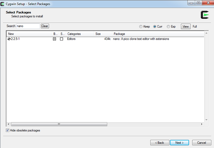Cancel the Cygwin setup
214x148 pixels.
pyautogui.click(x=201, y=143)
